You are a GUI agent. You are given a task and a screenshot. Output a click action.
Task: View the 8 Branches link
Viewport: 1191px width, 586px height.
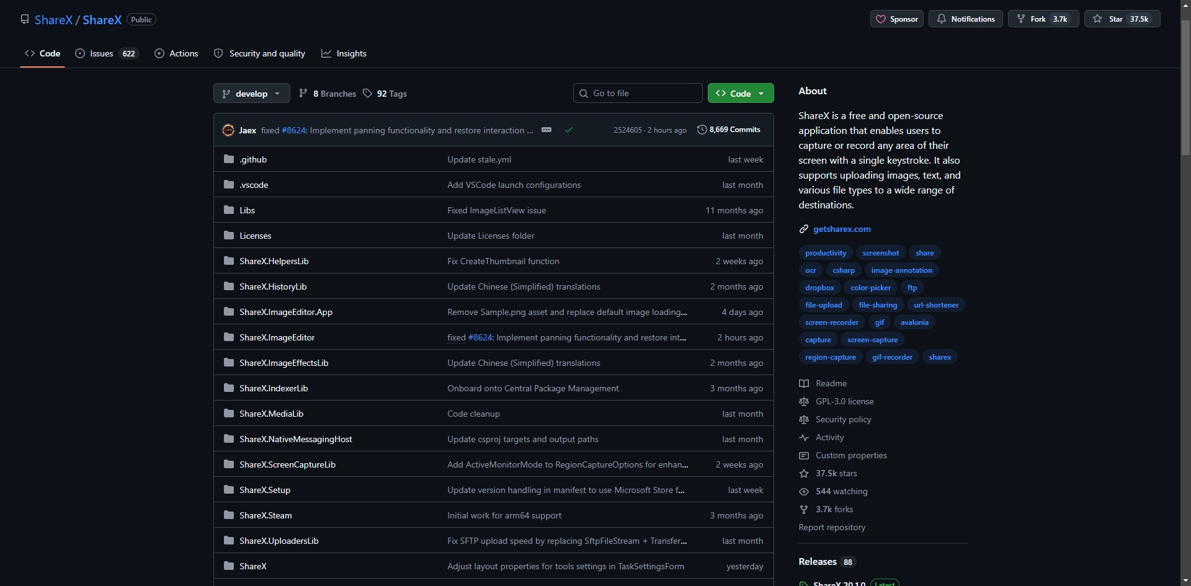tap(328, 94)
